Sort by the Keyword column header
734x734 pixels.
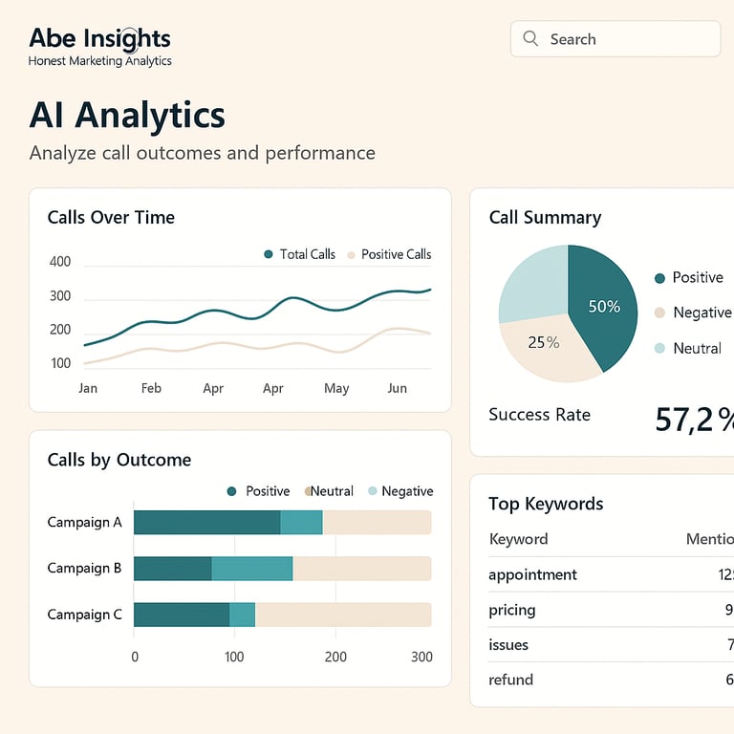[x=518, y=539]
